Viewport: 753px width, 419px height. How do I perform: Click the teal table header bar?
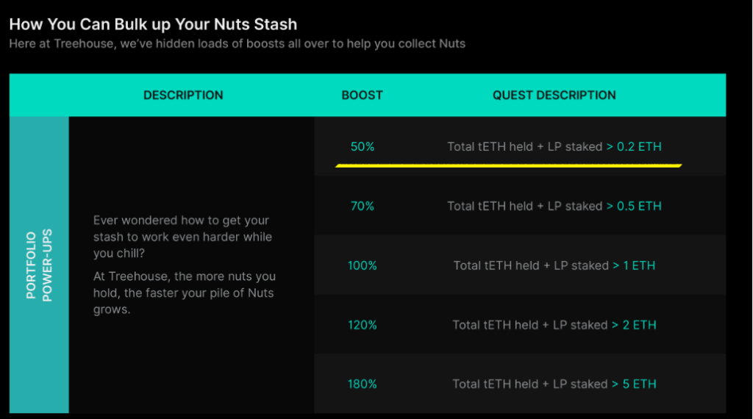tap(368, 95)
